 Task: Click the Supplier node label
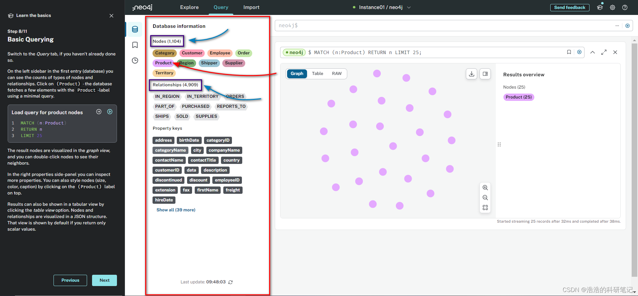tap(234, 63)
